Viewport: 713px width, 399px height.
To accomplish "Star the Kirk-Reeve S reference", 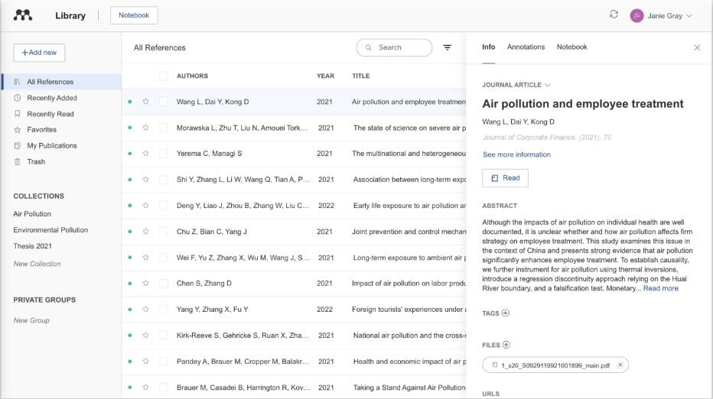I will click(145, 335).
